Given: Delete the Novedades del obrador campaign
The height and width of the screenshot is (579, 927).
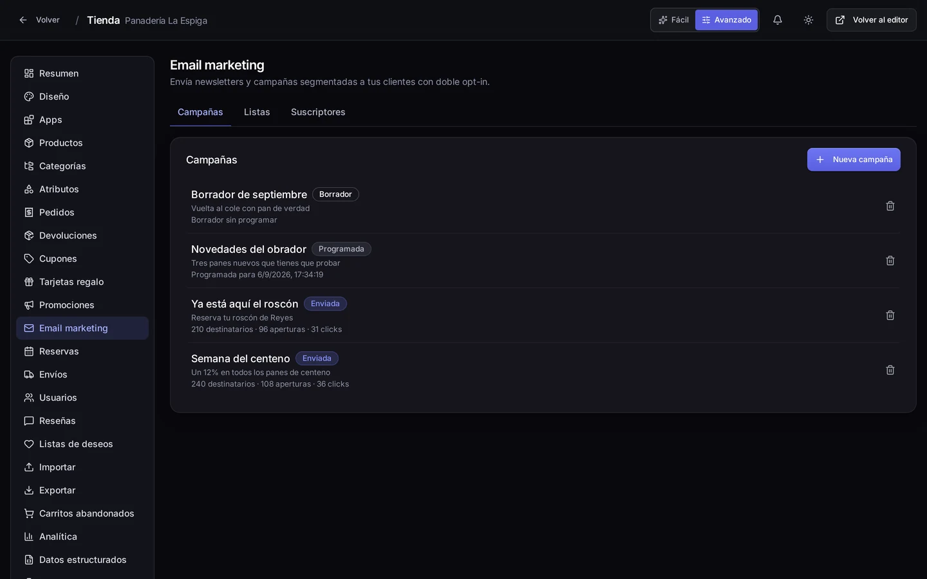Looking at the screenshot, I should click(890, 261).
